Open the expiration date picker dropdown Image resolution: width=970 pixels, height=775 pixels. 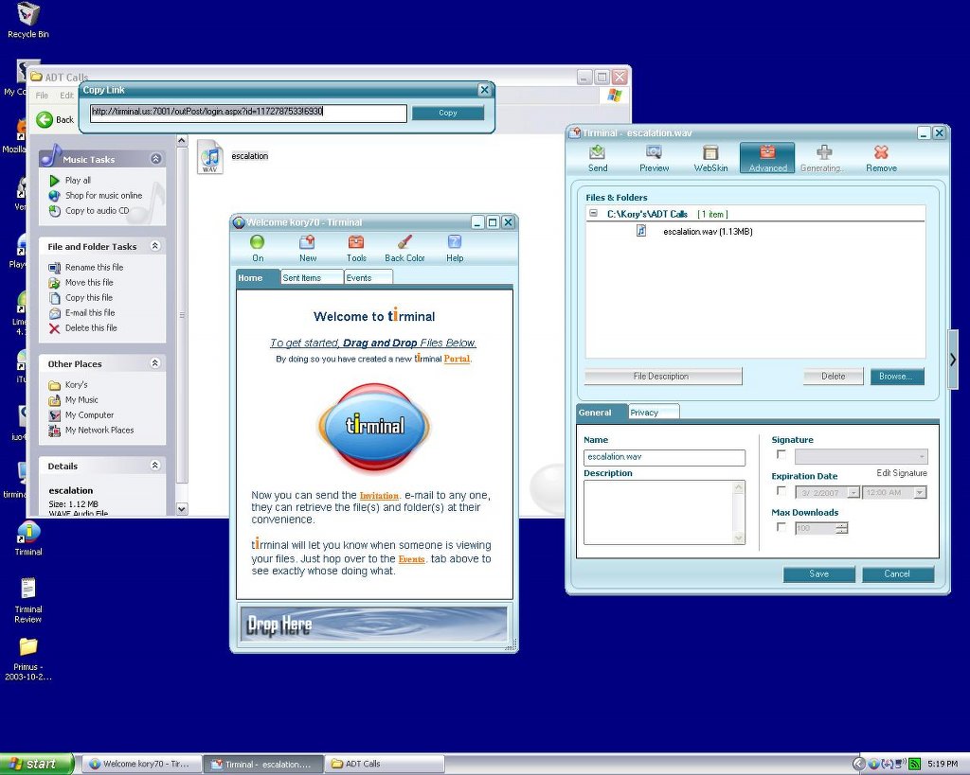[x=853, y=493]
